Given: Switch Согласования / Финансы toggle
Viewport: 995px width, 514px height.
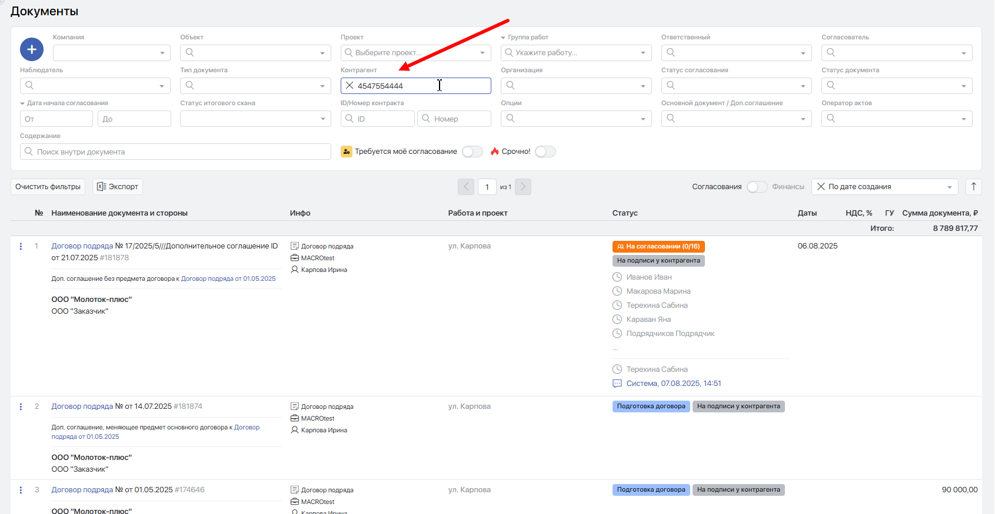Looking at the screenshot, I should pyautogui.click(x=757, y=187).
